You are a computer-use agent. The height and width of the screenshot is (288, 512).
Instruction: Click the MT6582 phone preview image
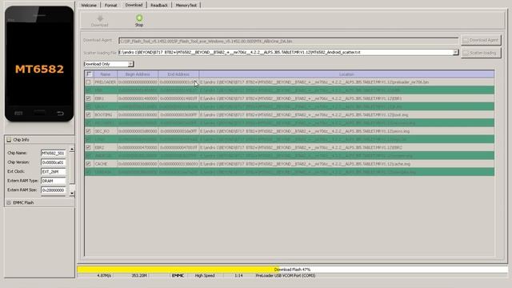click(39, 64)
